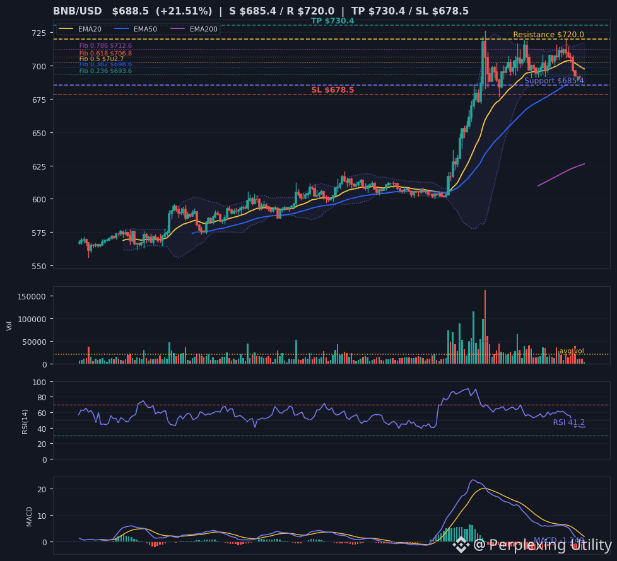Click the 20 tick on MACD axis
The height and width of the screenshot is (561, 617).
pyautogui.click(x=42, y=489)
